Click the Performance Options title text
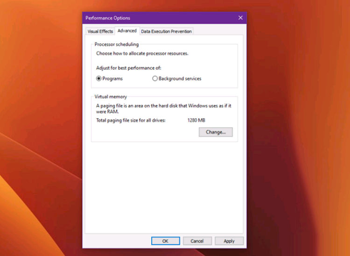The image size is (350, 256). tap(108, 18)
